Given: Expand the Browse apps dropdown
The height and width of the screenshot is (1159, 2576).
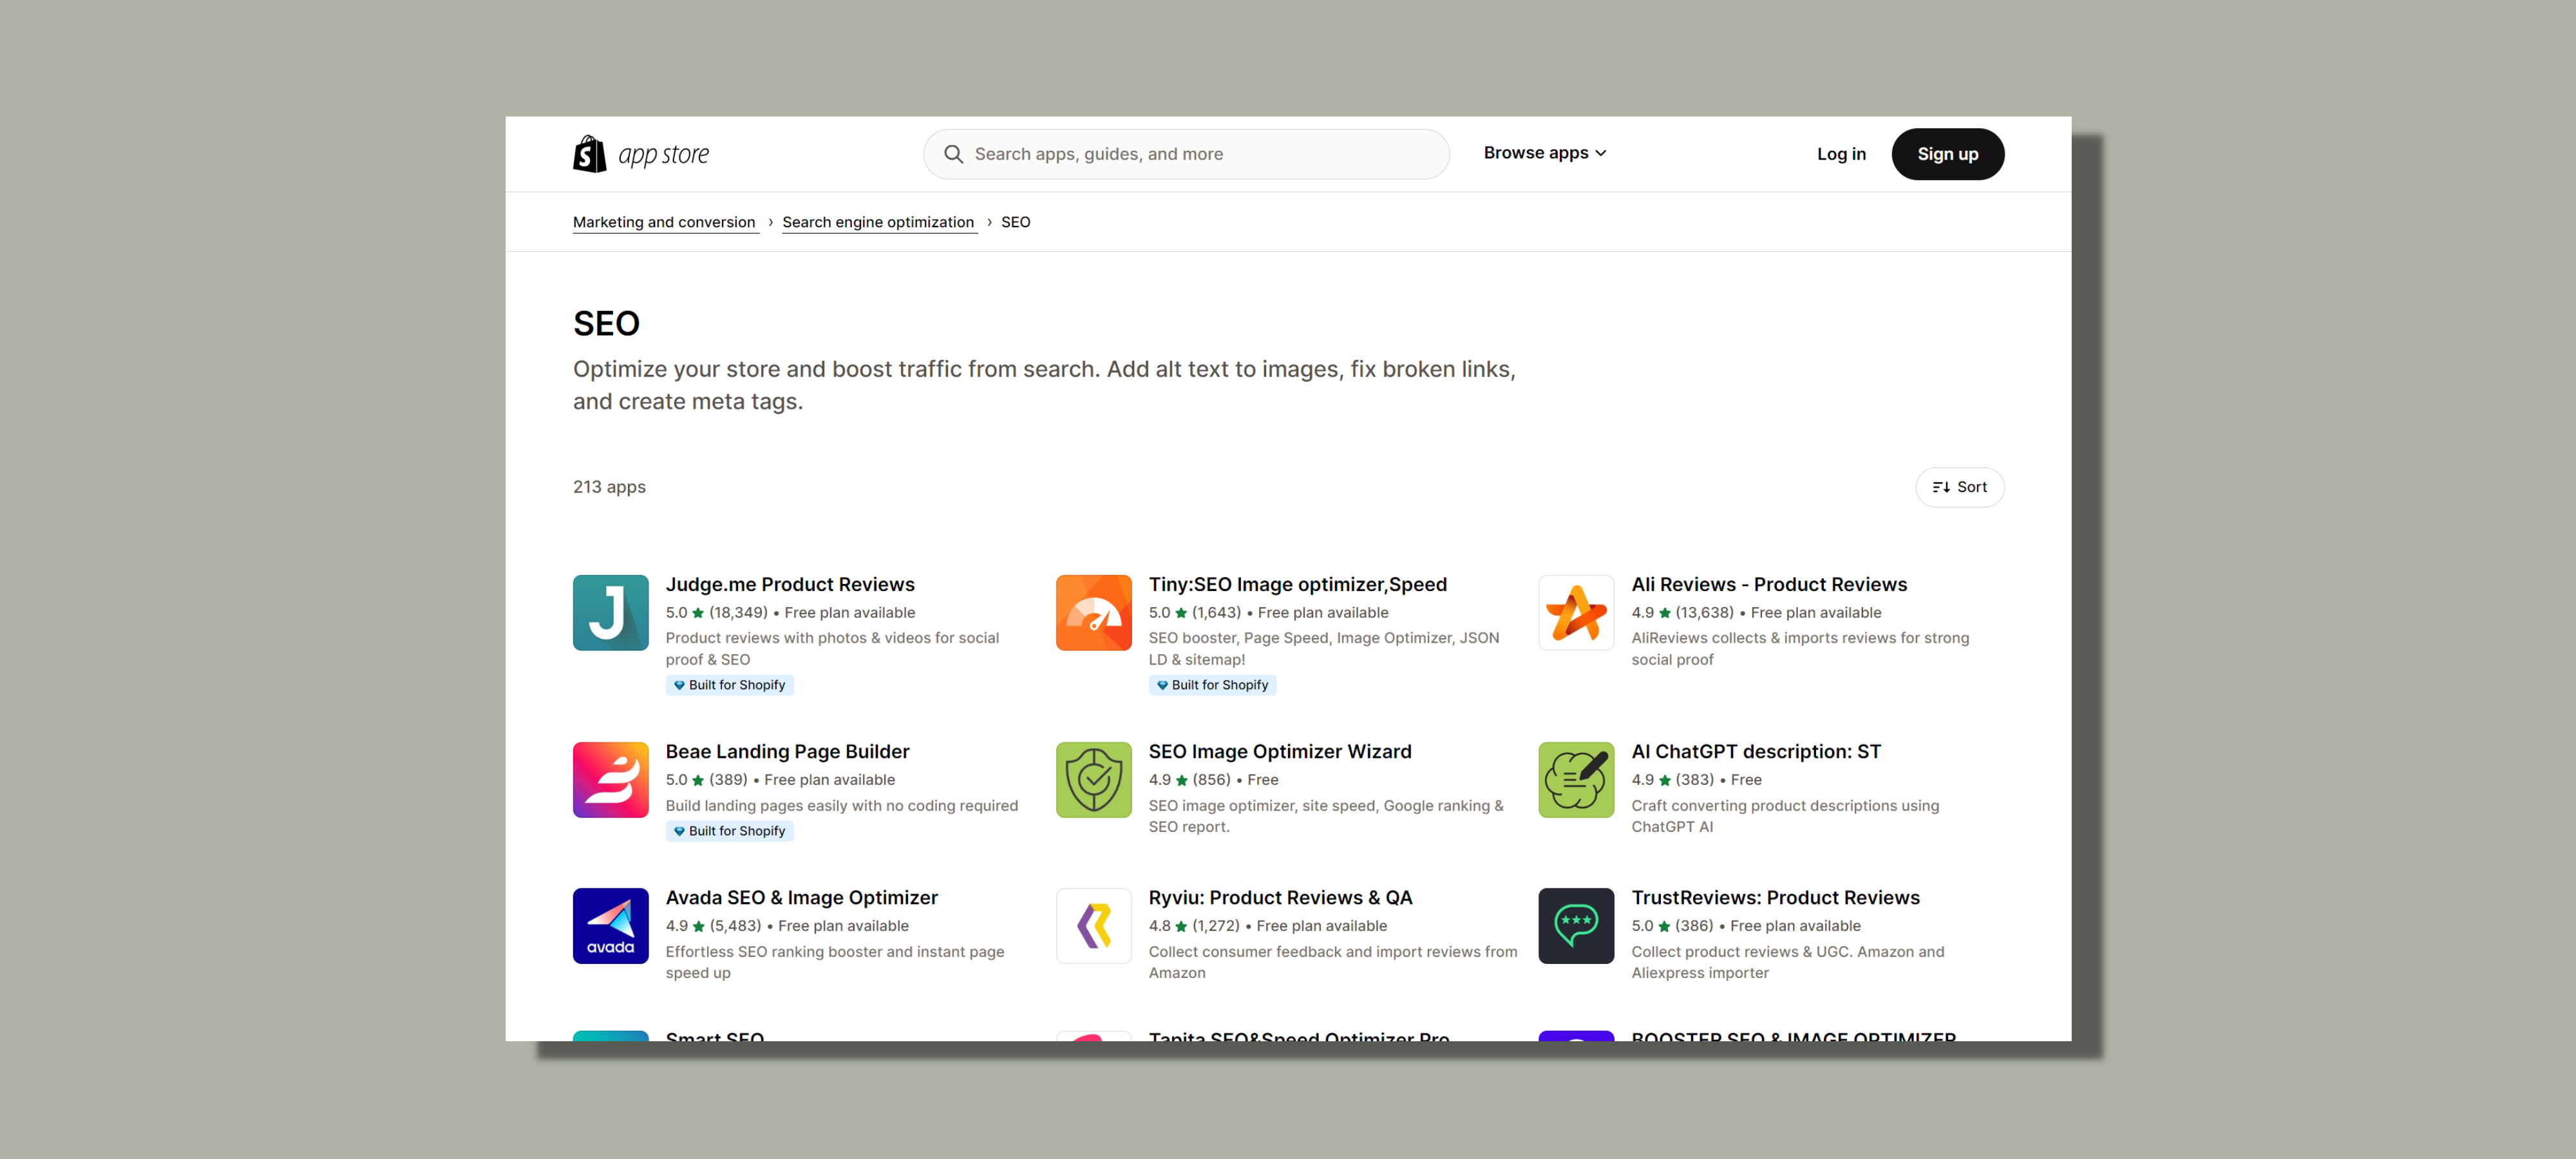Looking at the screenshot, I should (1544, 153).
